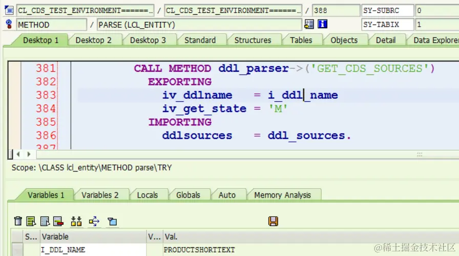Click iv_get_state on line 384

tap(204, 109)
